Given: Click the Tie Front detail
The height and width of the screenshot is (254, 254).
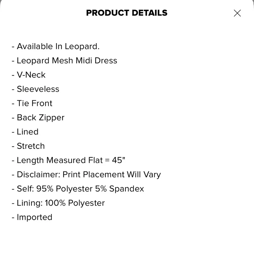Looking at the screenshot, I should point(34,103).
